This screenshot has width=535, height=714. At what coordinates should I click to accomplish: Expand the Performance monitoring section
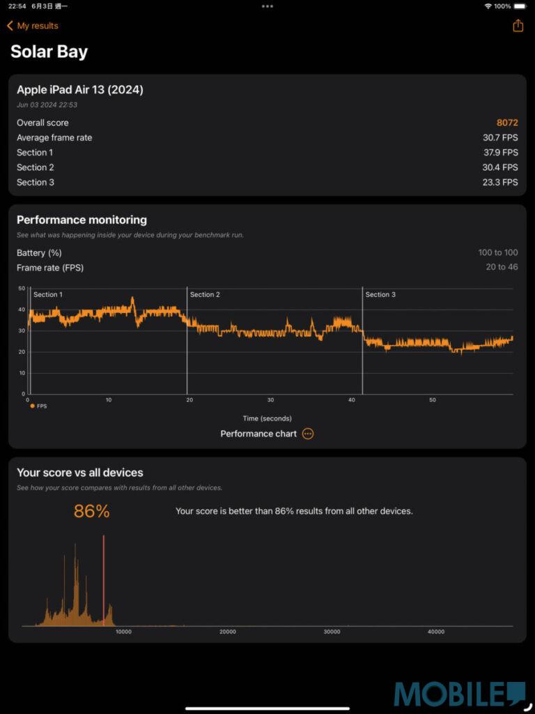82,219
